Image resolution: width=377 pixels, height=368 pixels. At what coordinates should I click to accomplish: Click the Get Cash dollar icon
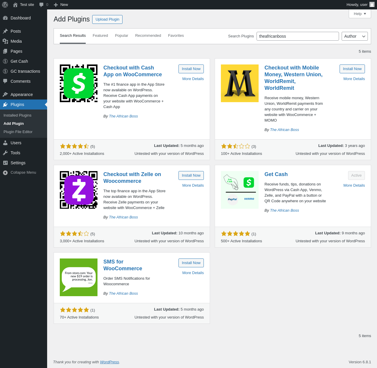click(x=5, y=61)
